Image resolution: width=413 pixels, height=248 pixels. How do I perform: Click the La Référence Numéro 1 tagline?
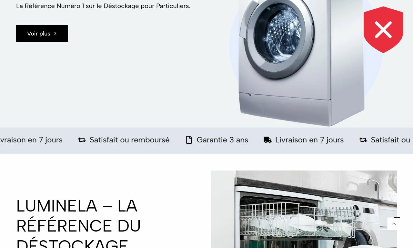click(x=103, y=6)
